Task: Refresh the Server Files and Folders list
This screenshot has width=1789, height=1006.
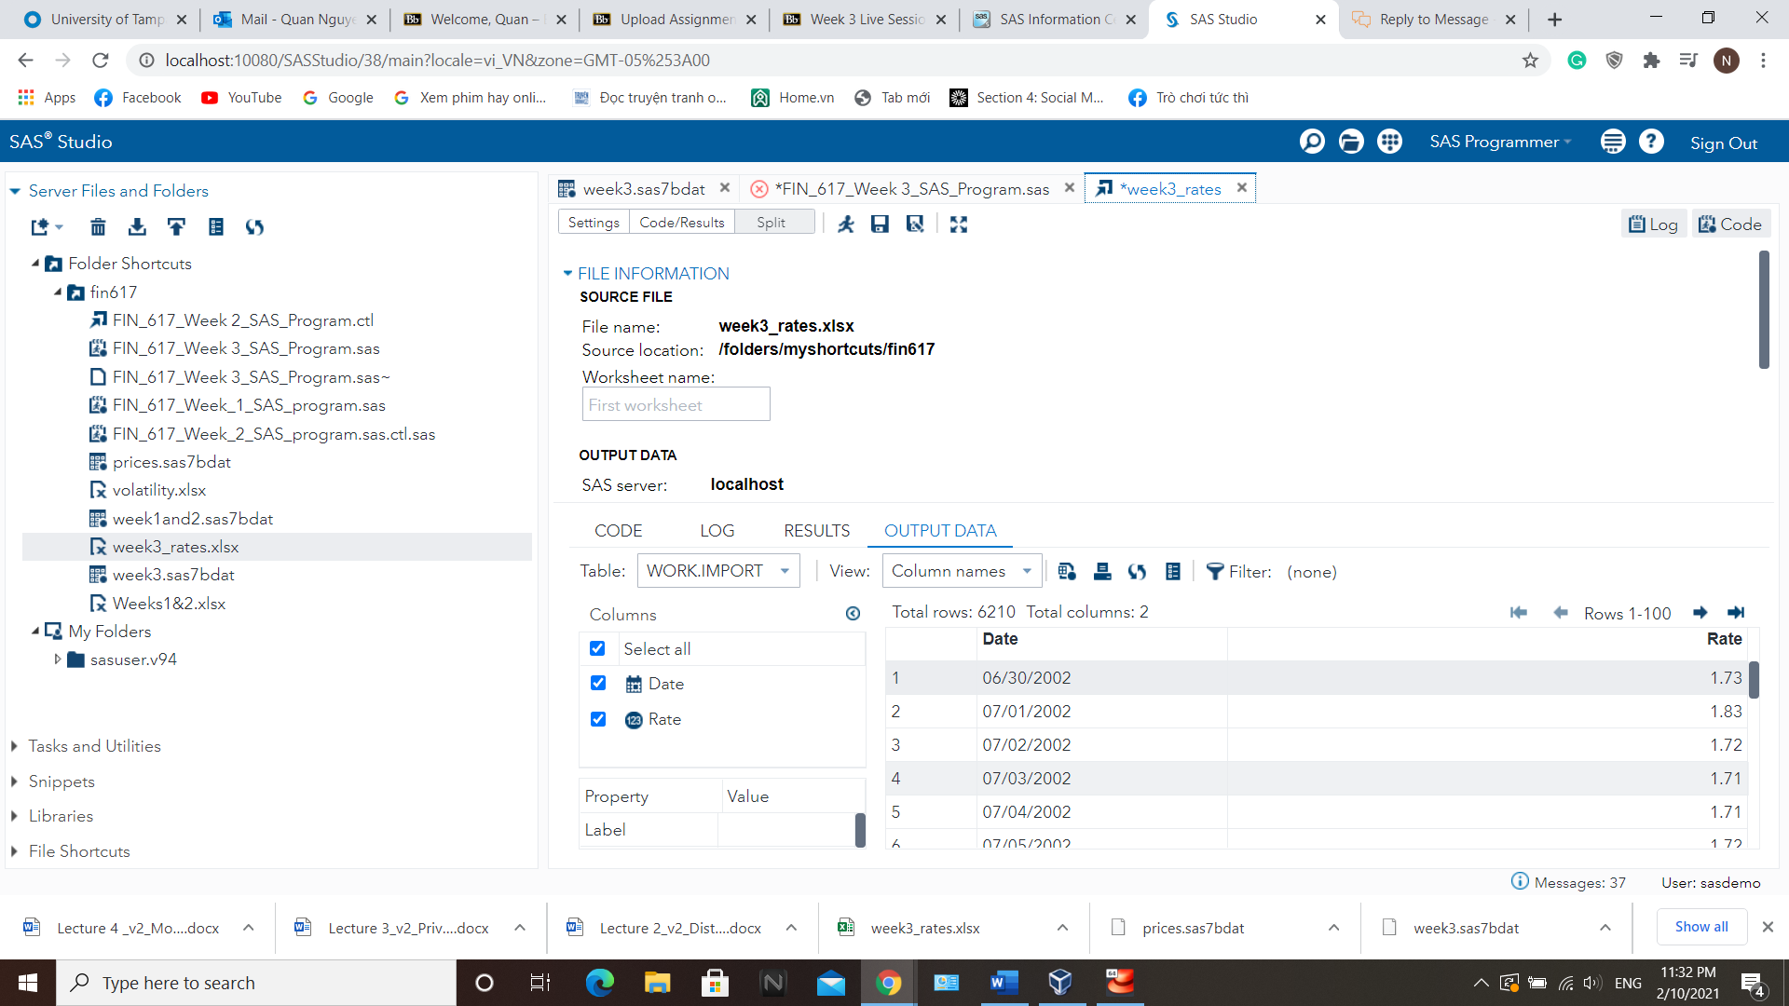Action: click(x=254, y=226)
